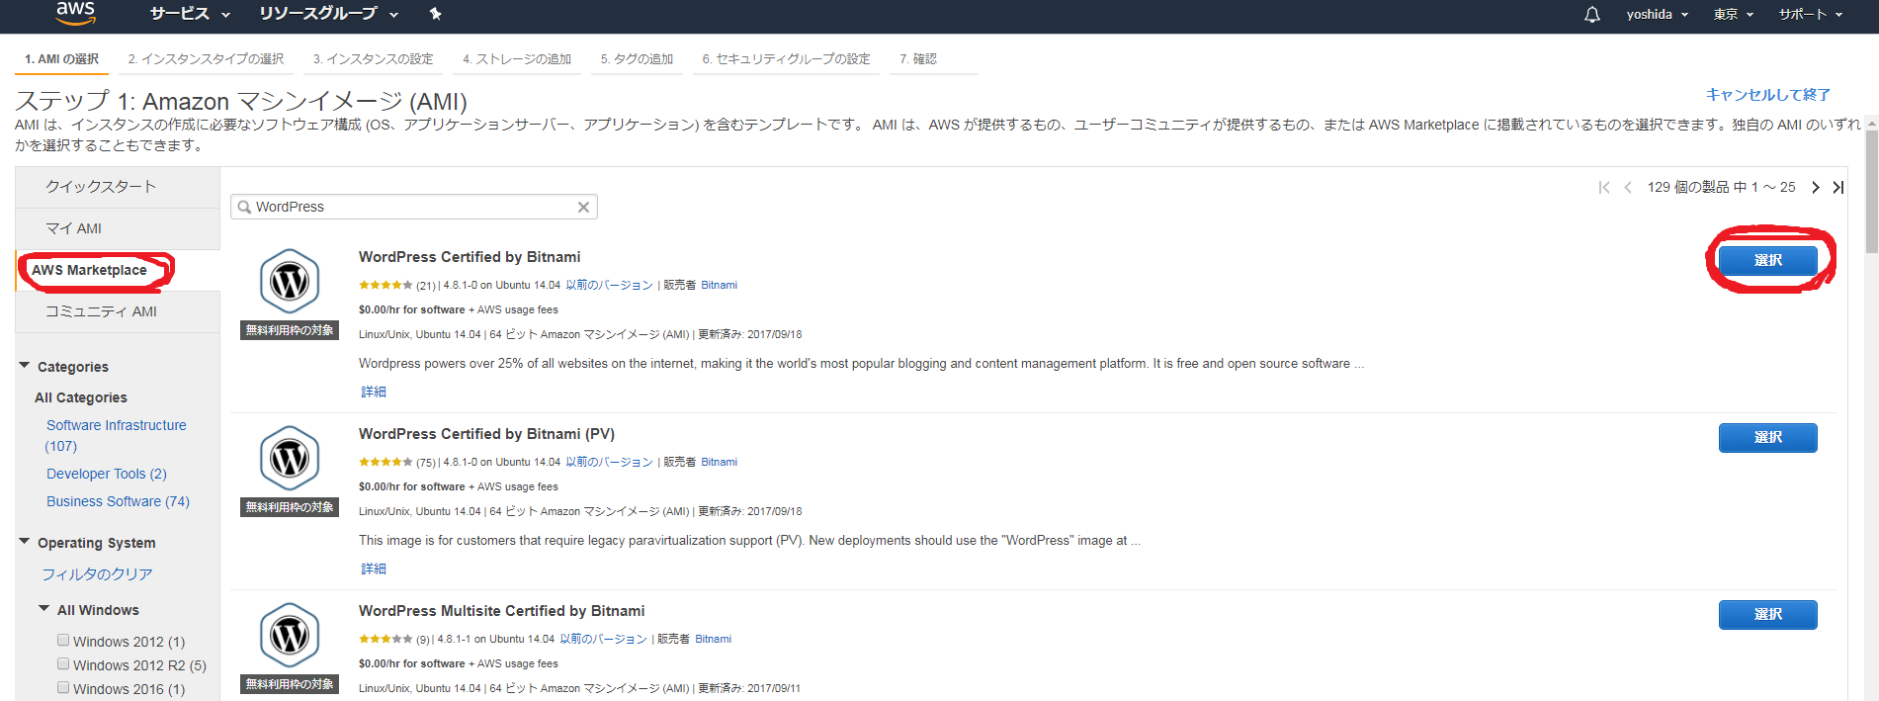Open the サービス dropdown menu
Image resolution: width=1879 pixels, height=701 pixels.
click(x=190, y=14)
